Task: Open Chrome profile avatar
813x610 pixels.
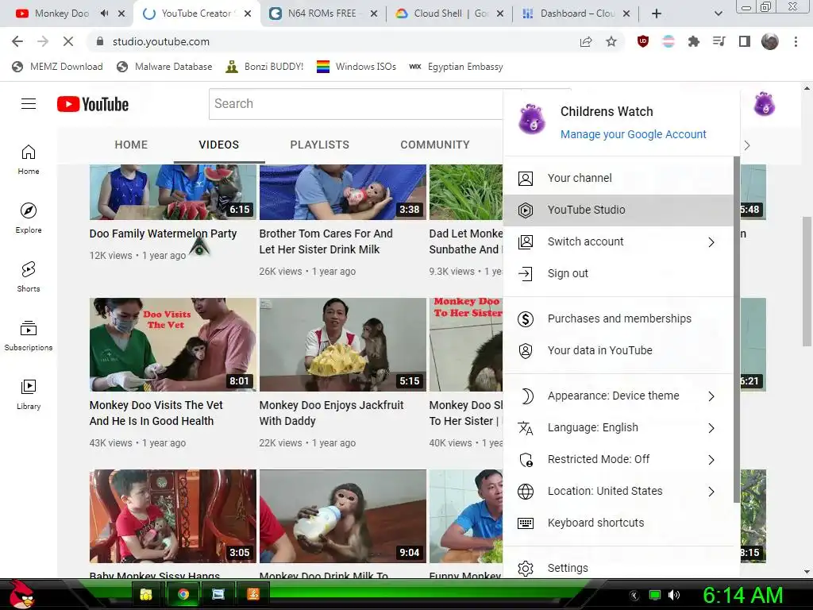Action: (x=770, y=41)
